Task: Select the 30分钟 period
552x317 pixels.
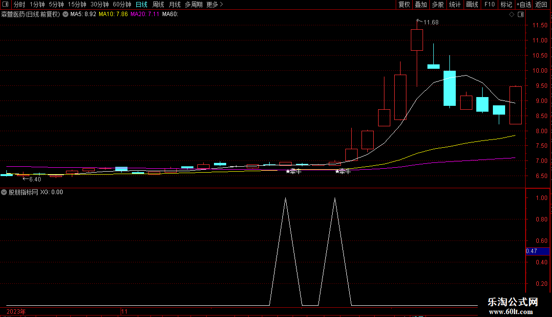Action: coord(99,4)
